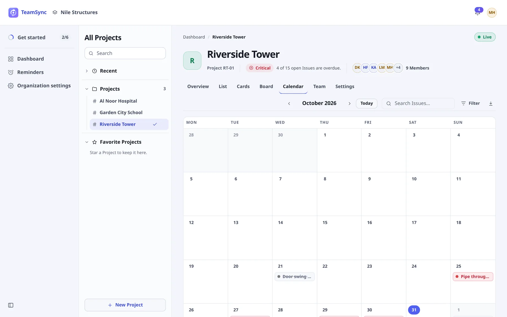The height and width of the screenshot is (317, 507).
Task: Show the +4 additional members
Action: [x=398, y=68]
